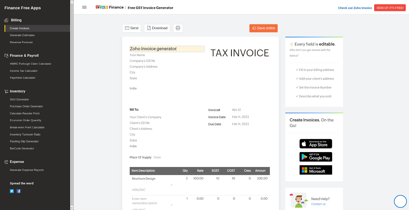This screenshot has width=409, height=210.
Task: Download the invoice file
Action: click(x=157, y=28)
